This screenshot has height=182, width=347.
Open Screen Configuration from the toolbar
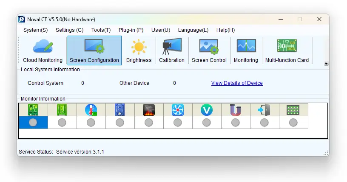[x=94, y=50]
